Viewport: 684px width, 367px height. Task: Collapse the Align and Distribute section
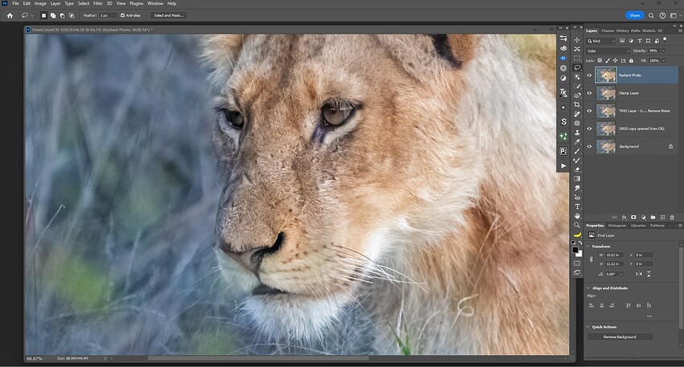pos(588,288)
